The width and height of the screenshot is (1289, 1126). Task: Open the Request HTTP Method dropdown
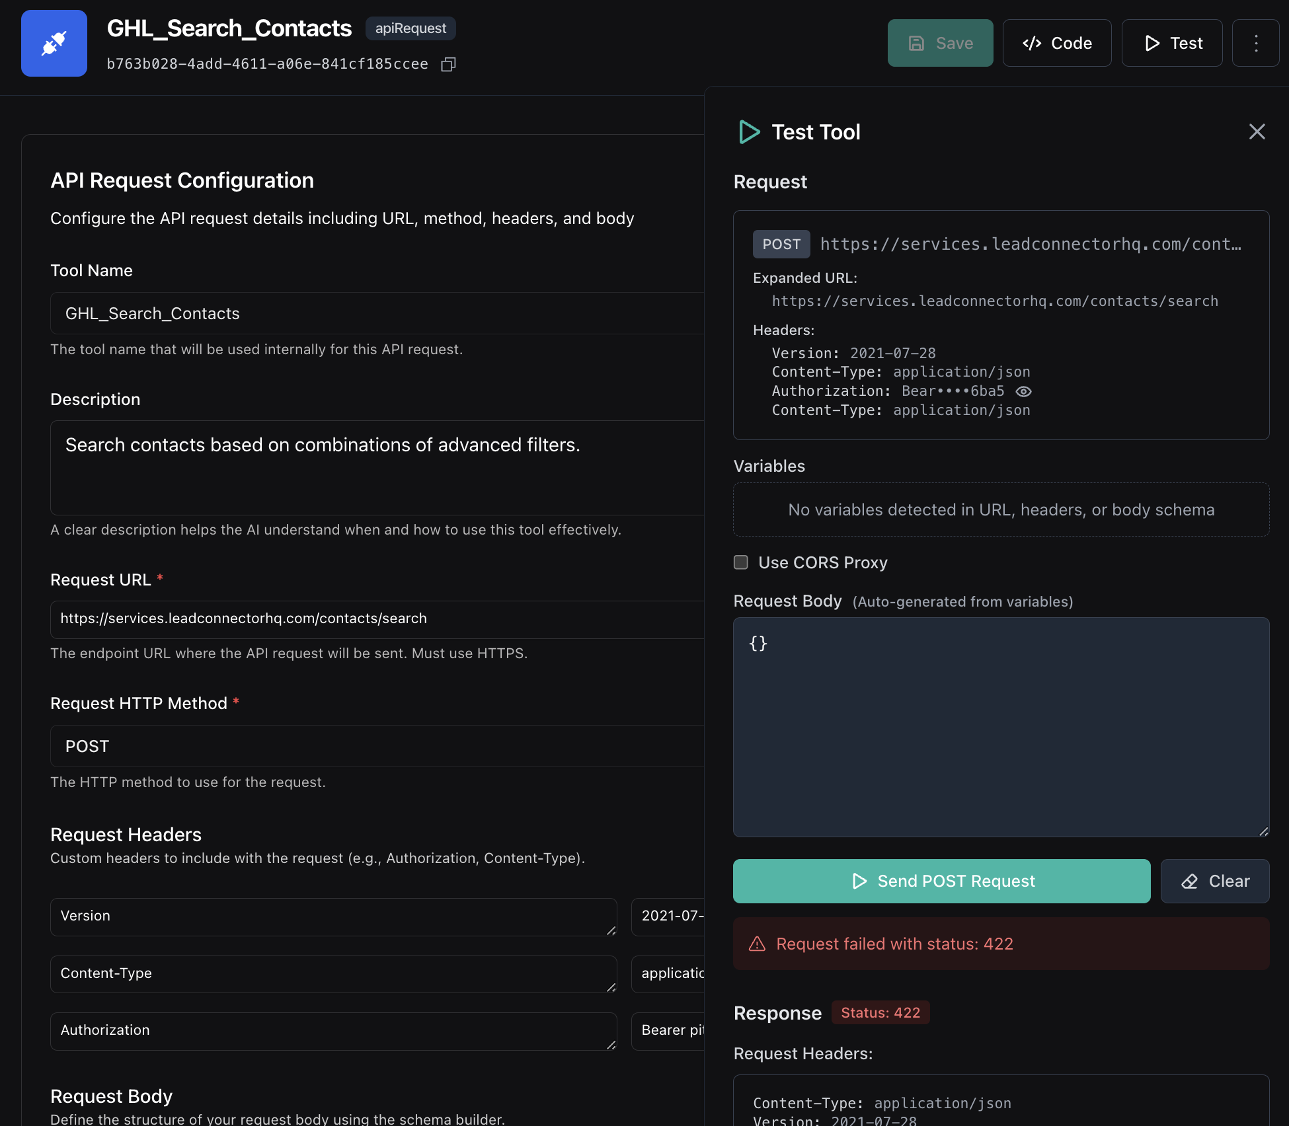377,746
